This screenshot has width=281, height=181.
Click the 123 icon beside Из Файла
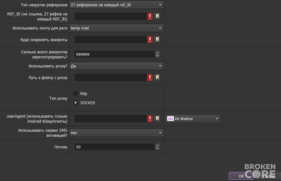tap(171, 119)
